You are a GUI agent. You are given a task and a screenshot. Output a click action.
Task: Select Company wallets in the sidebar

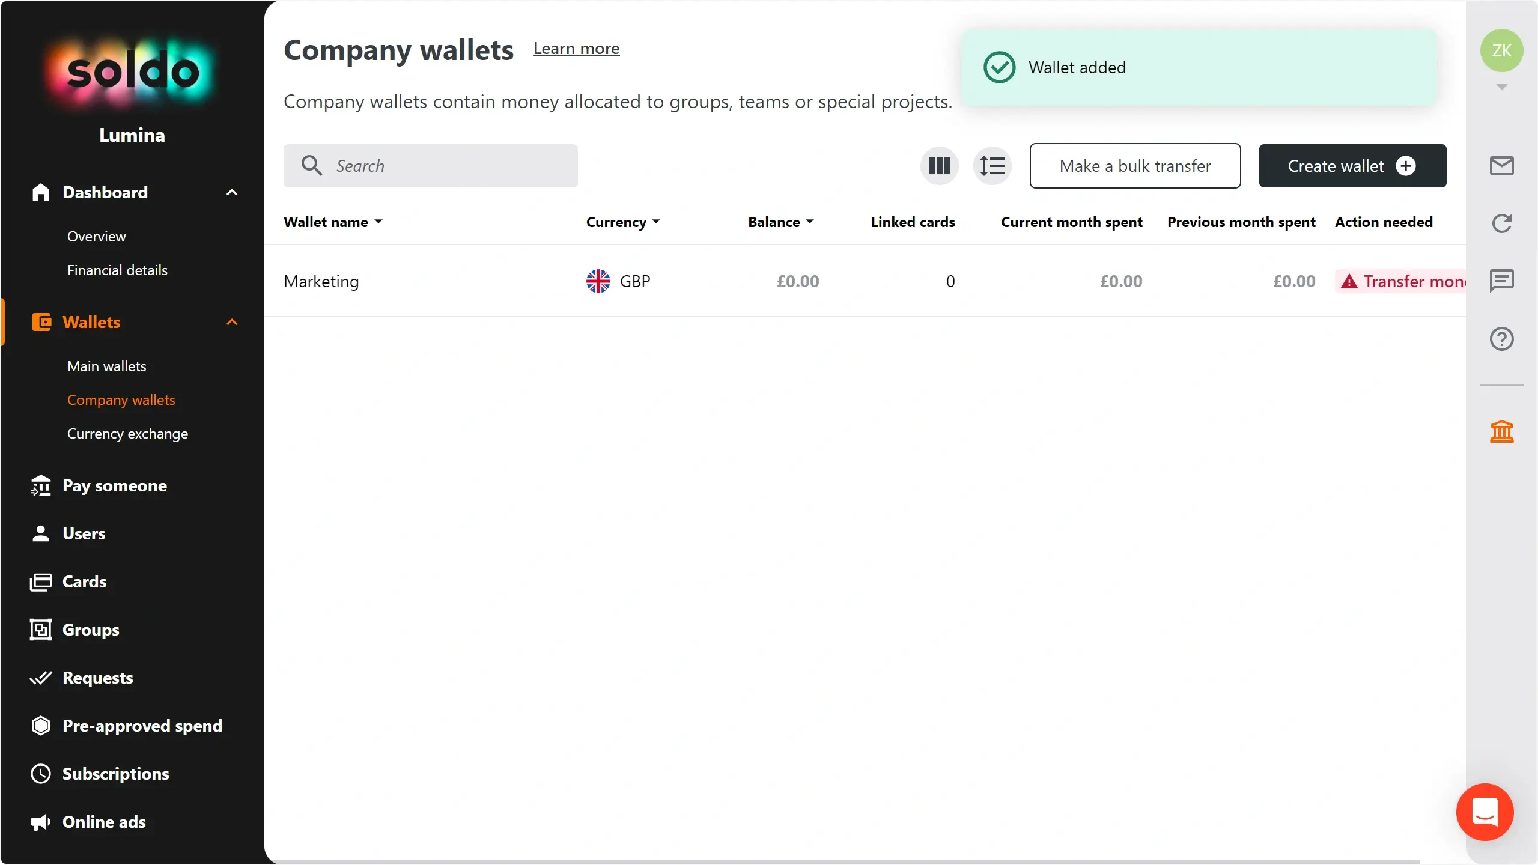click(121, 400)
